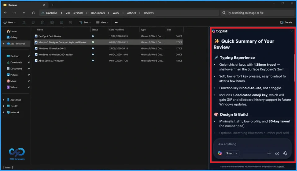Open the Sort dropdown
297x171 pixels.
tap(85, 22)
